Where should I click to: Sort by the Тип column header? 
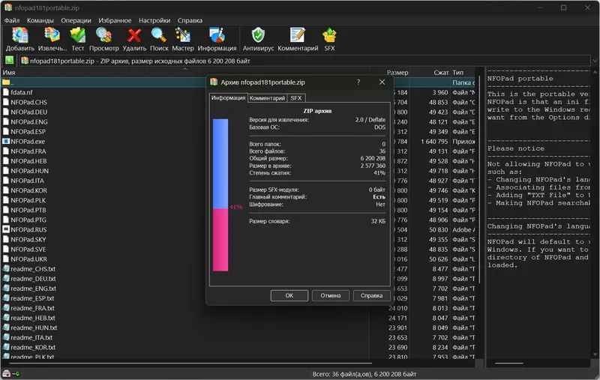[457, 72]
